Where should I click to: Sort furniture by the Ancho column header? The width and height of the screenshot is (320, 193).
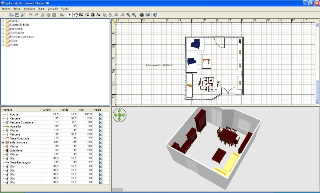coord(50,109)
